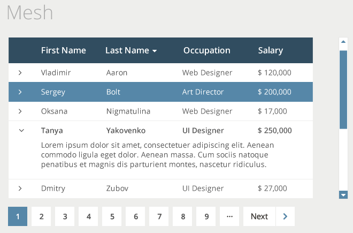Expand the Vladimir Aaron row chevron
Screen dimensions: 353x233
(20, 73)
